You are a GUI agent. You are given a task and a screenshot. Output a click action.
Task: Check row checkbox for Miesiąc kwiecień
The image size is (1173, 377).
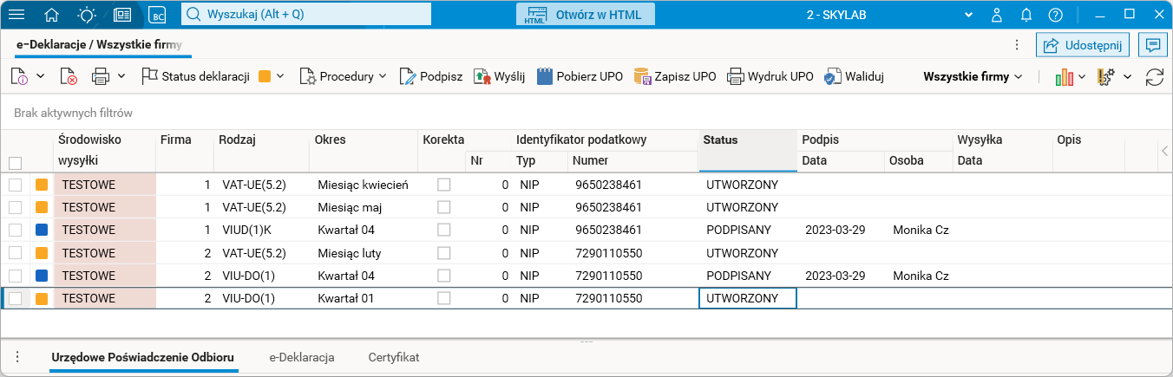pyautogui.click(x=15, y=185)
